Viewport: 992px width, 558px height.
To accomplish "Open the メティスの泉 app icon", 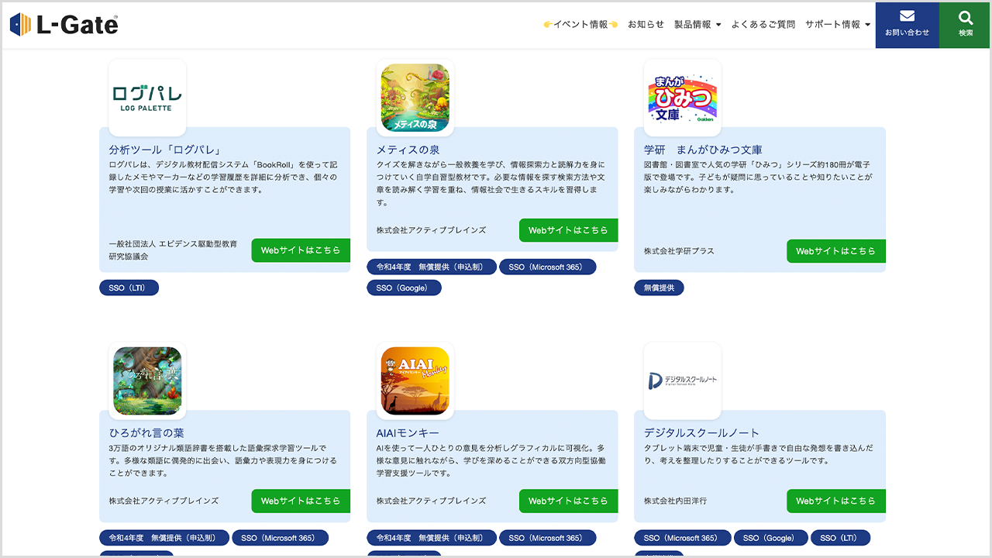I will pos(415,98).
